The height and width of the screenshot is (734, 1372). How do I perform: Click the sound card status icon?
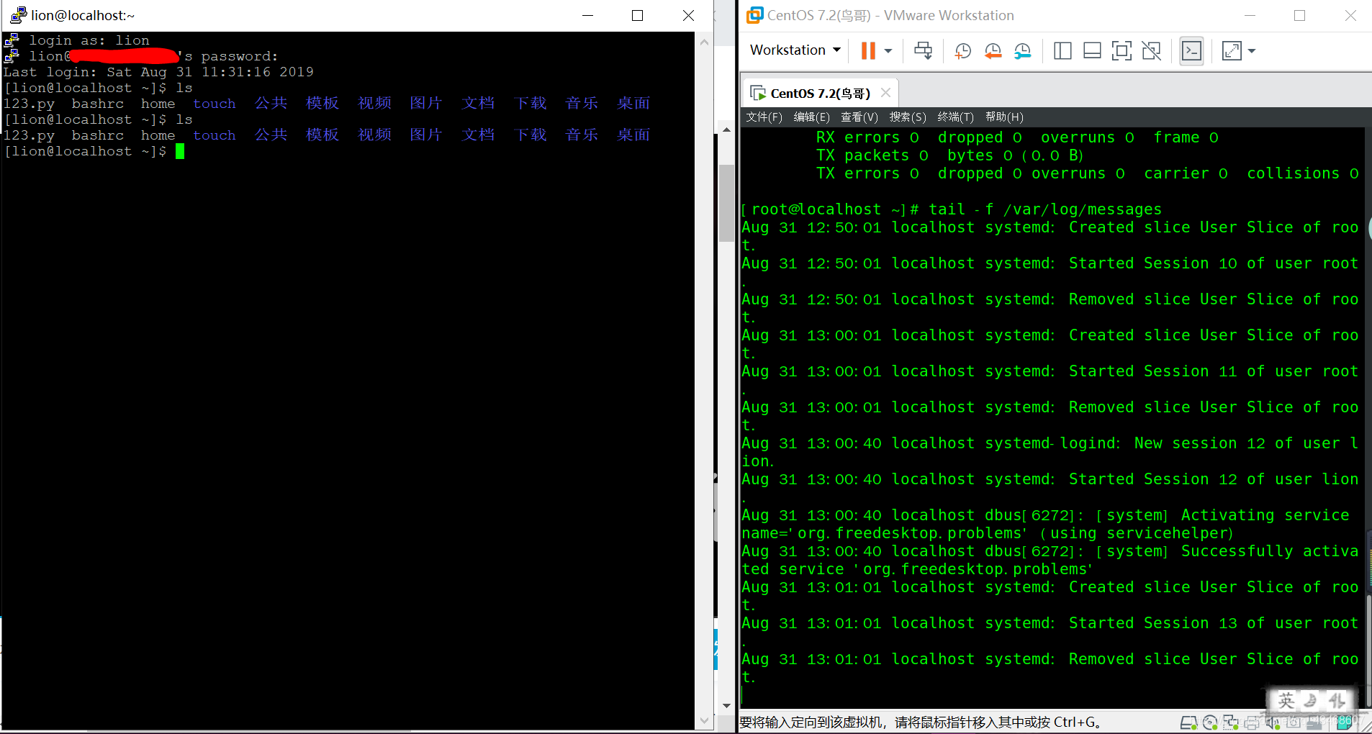tap(1272, 722)
